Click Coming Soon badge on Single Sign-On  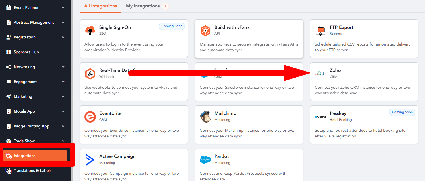[x=172, y=26]
